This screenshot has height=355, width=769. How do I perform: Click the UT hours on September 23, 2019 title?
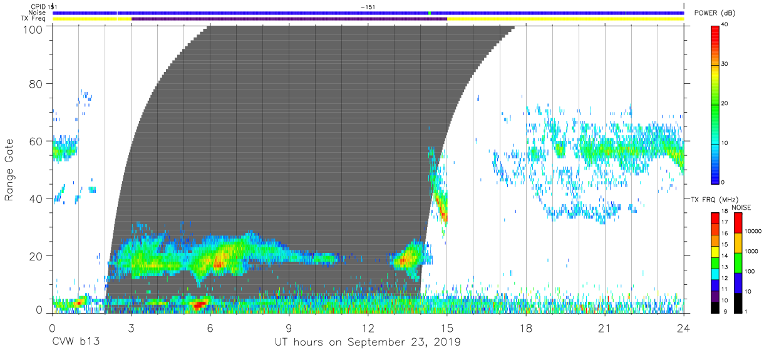tap(368, 342)
